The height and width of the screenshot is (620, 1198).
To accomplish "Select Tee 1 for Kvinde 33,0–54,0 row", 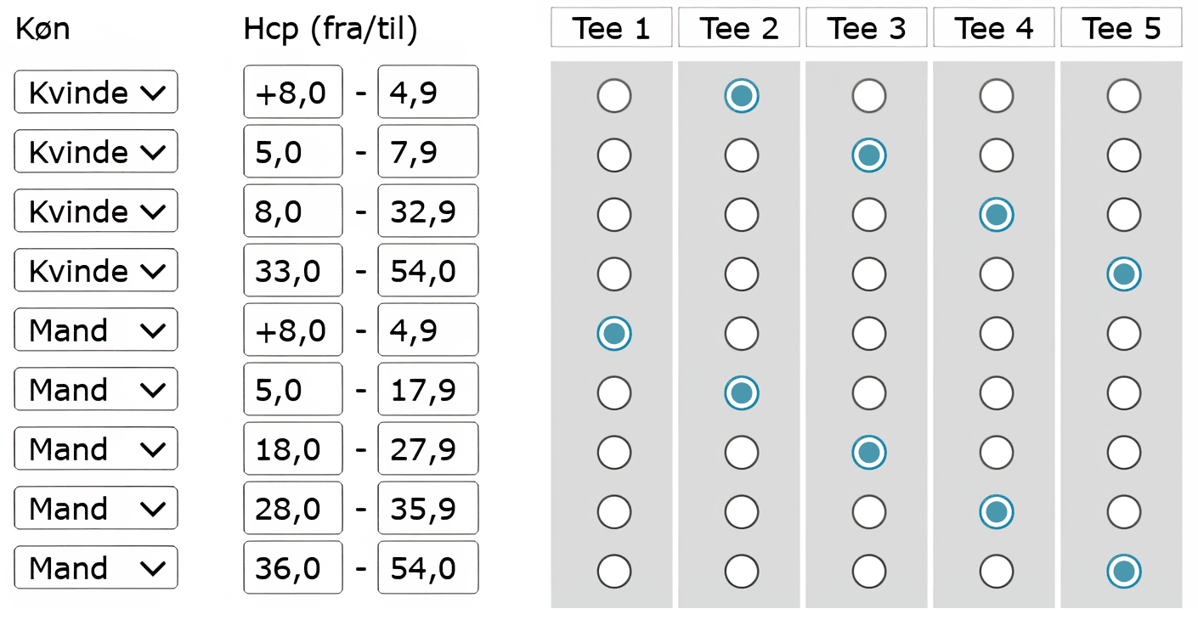I will point(613,274).
